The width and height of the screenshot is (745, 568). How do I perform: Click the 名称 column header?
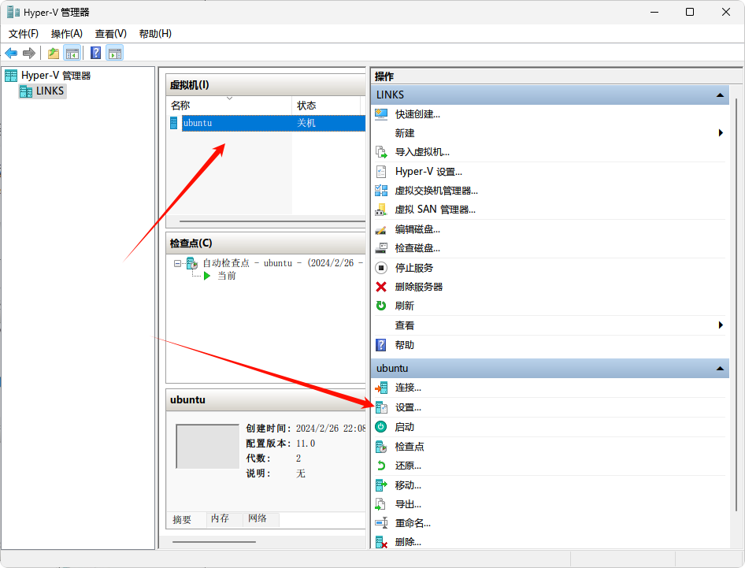(229, 105)
